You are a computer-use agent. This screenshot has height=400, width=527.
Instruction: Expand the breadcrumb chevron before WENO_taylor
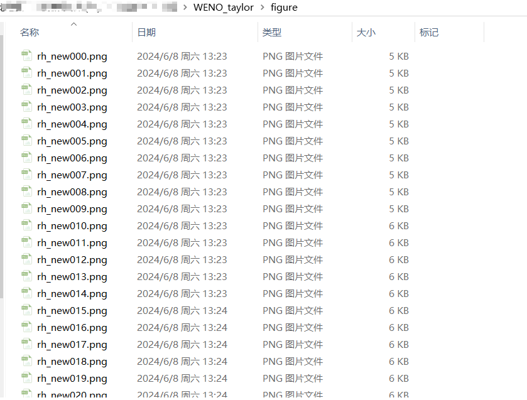tap(186, 8)
